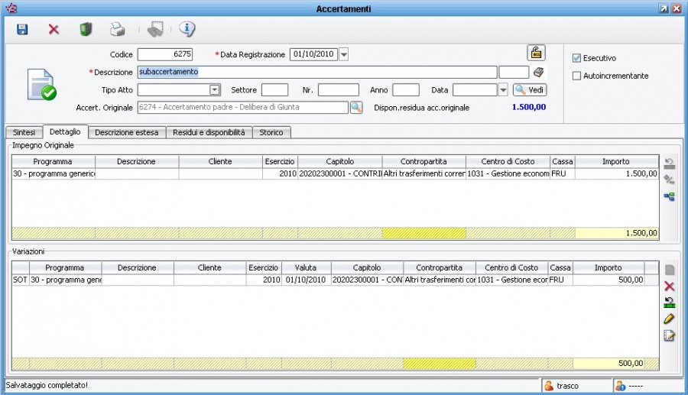Open the Residui e disponibilità tab

point(209,132)
